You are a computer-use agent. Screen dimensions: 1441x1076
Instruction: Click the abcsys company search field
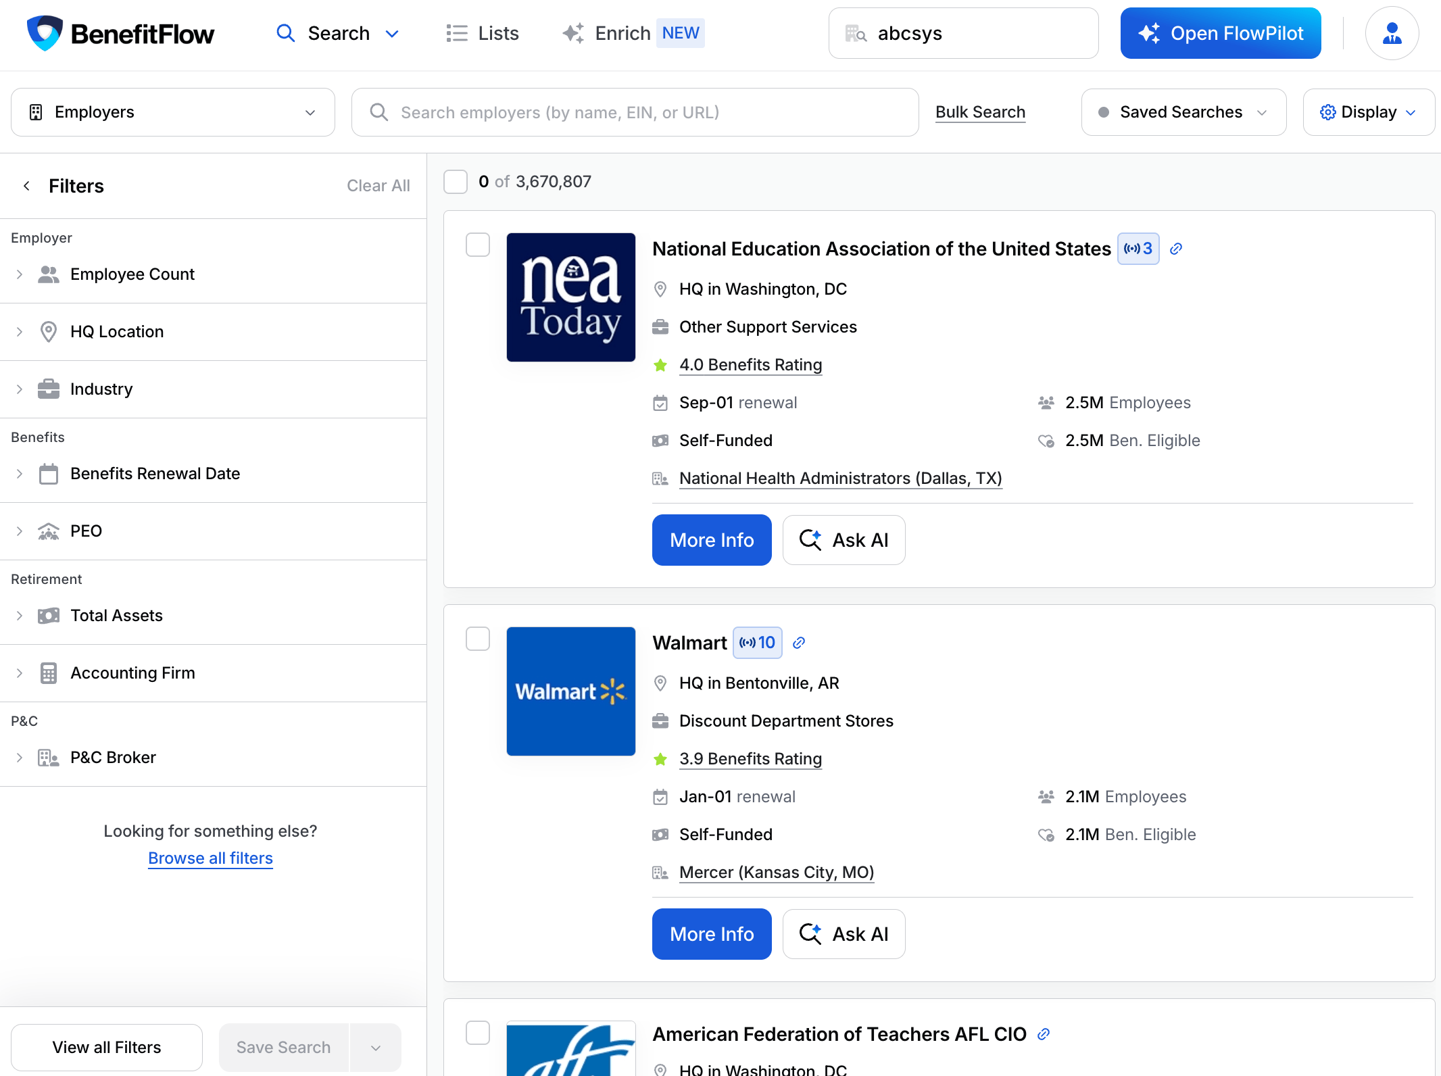click(964, 33)
